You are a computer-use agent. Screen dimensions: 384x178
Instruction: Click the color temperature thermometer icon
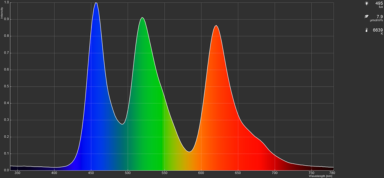click(x=366, y=30)
